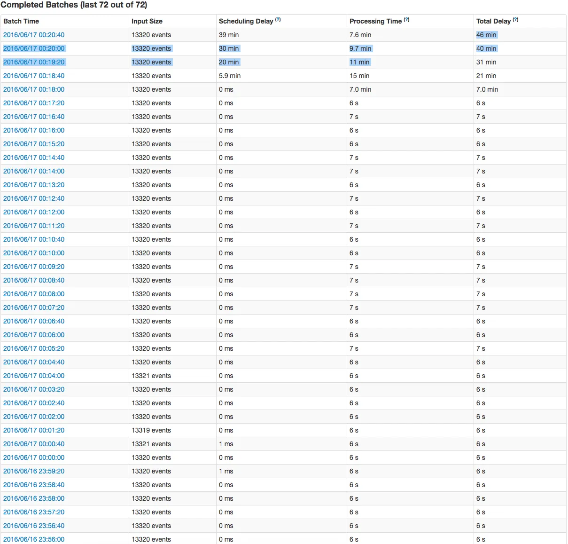Open batch 2016/06/16 23:58:00
The width and height of the screenshot is (568, 544).
pos(34,498)
